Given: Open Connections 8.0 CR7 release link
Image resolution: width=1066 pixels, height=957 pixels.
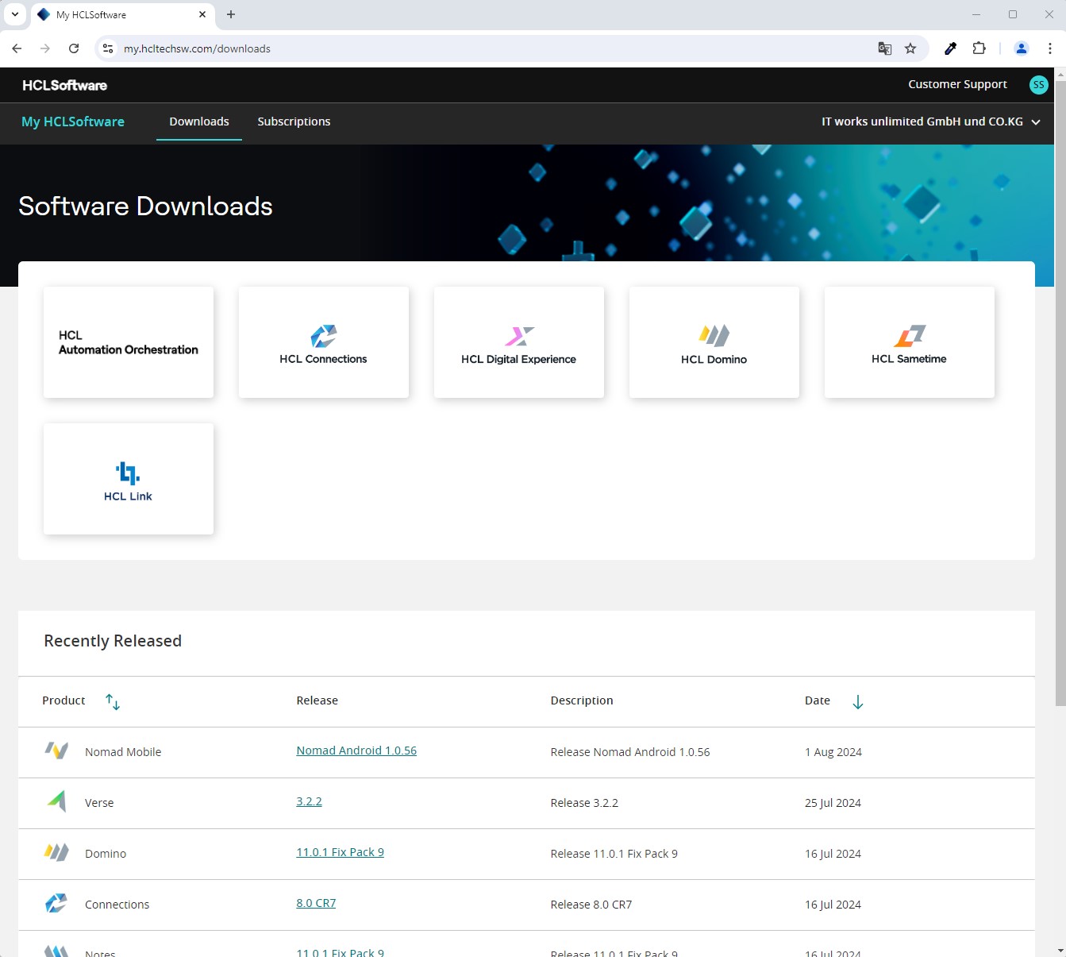Looking at the screenshot, I should (x=316, y=903).
